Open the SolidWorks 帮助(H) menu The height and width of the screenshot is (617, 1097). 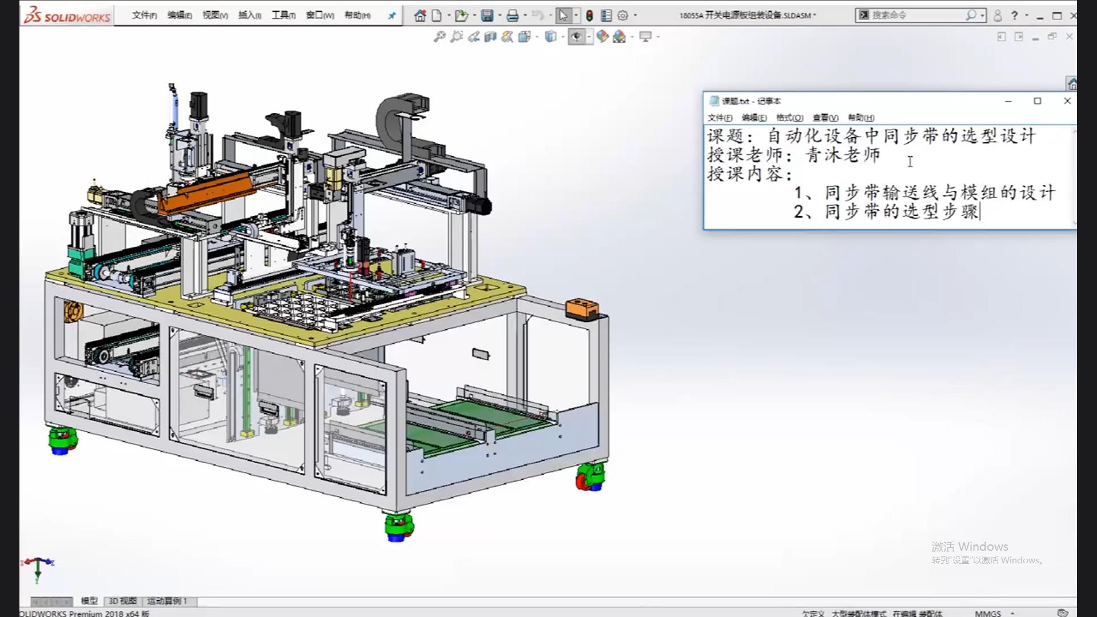click(x=357, y=15)
